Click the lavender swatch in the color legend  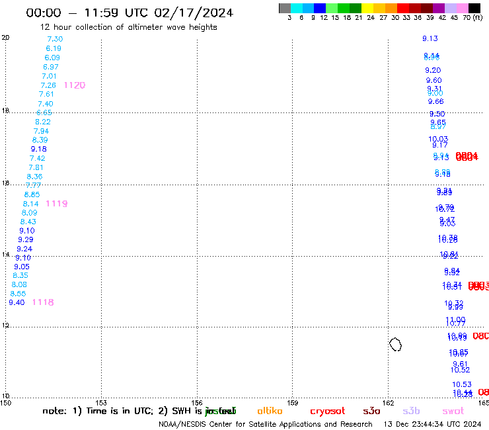pos(450,8)
